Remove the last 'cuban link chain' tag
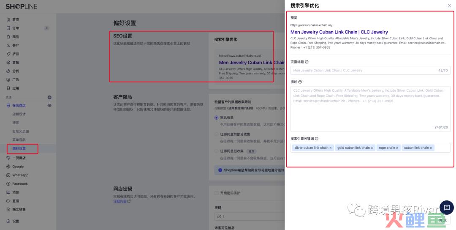Screen dimensions: 456x230 pos(431,148)
